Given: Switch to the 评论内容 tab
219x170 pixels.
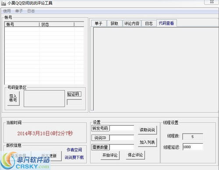Looking at the screenshot, I should [132, 23].
